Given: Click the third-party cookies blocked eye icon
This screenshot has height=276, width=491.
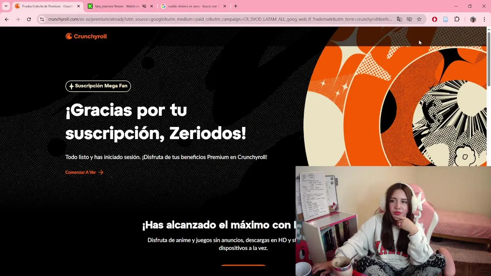Looking at the screenshot, I should (409, 19).
